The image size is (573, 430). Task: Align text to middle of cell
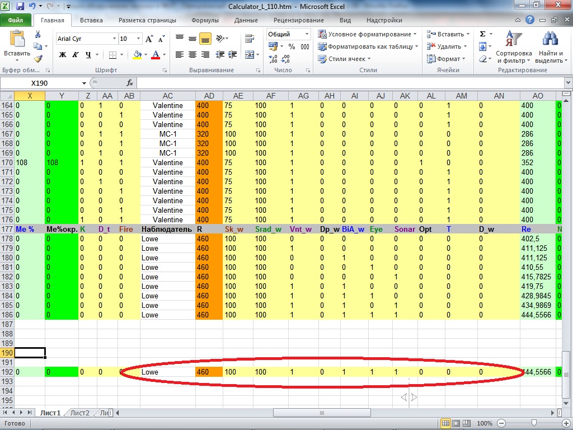pos(192,38)
